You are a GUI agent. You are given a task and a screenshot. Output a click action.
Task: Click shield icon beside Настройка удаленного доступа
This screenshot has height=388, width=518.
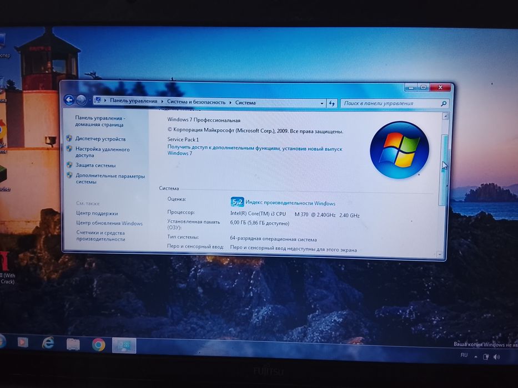coord(69,149)
